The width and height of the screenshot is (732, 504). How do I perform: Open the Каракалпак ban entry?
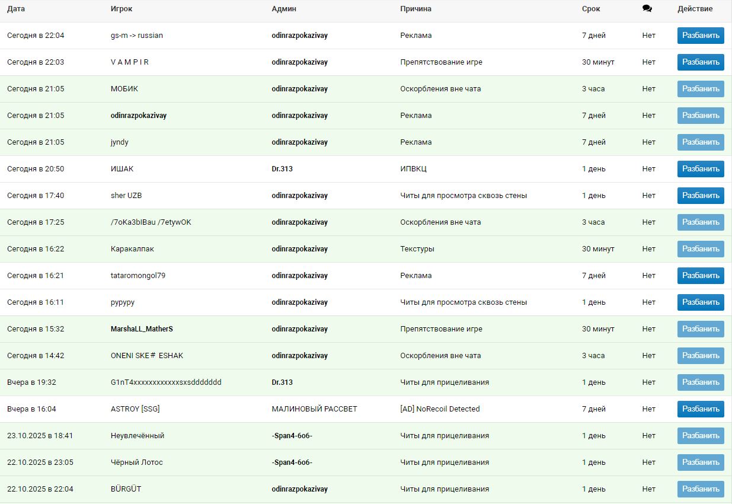coord(132,249)
